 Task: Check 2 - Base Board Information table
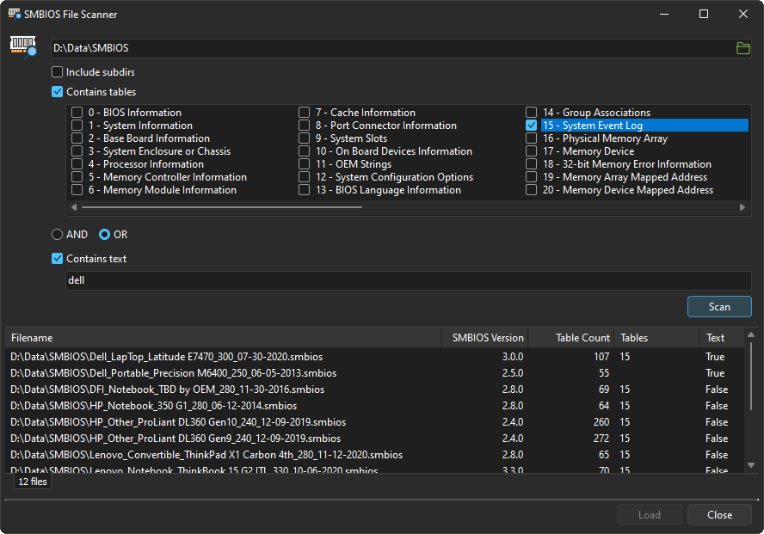tap(77, 138)
